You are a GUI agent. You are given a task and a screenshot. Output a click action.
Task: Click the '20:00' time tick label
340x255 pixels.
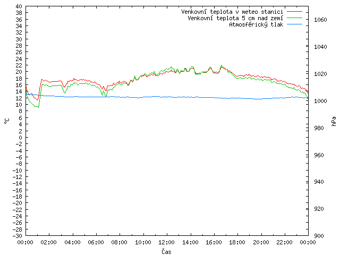tap(261, 242)
